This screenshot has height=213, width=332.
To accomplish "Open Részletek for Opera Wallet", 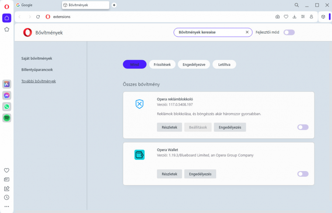I will point(169,174).
